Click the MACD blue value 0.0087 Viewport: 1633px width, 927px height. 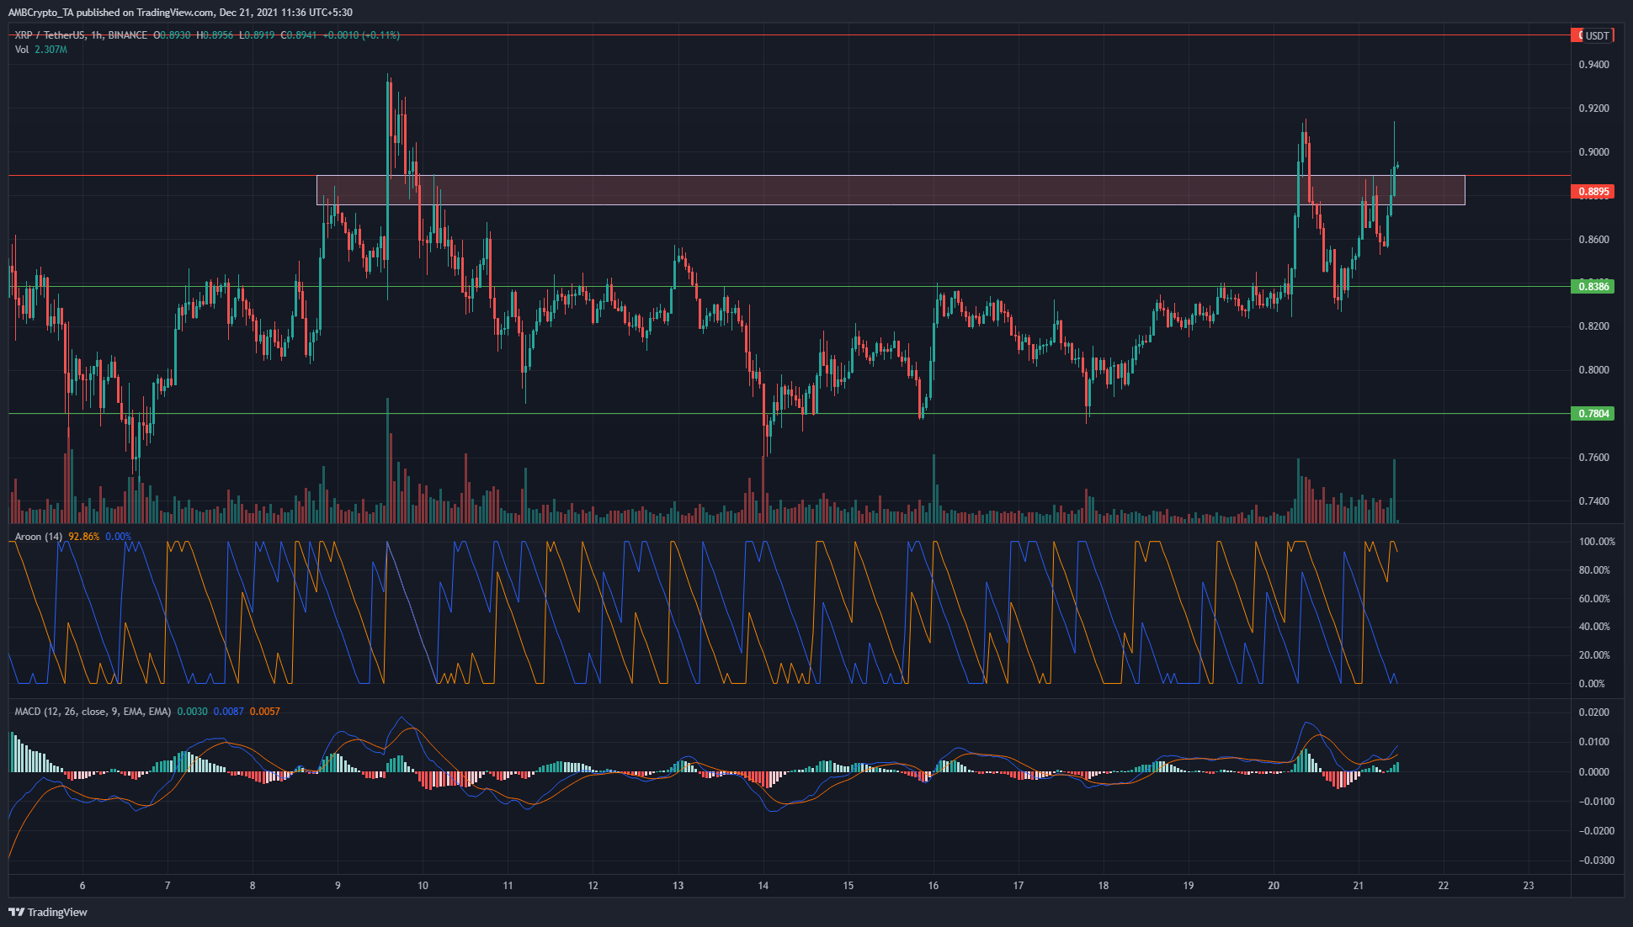228,712
